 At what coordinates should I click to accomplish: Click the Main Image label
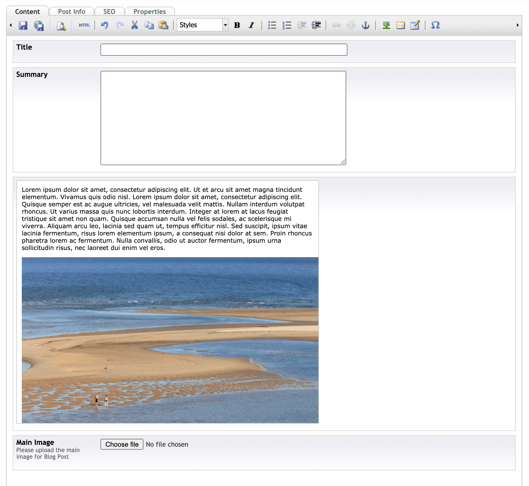[35, 442]
